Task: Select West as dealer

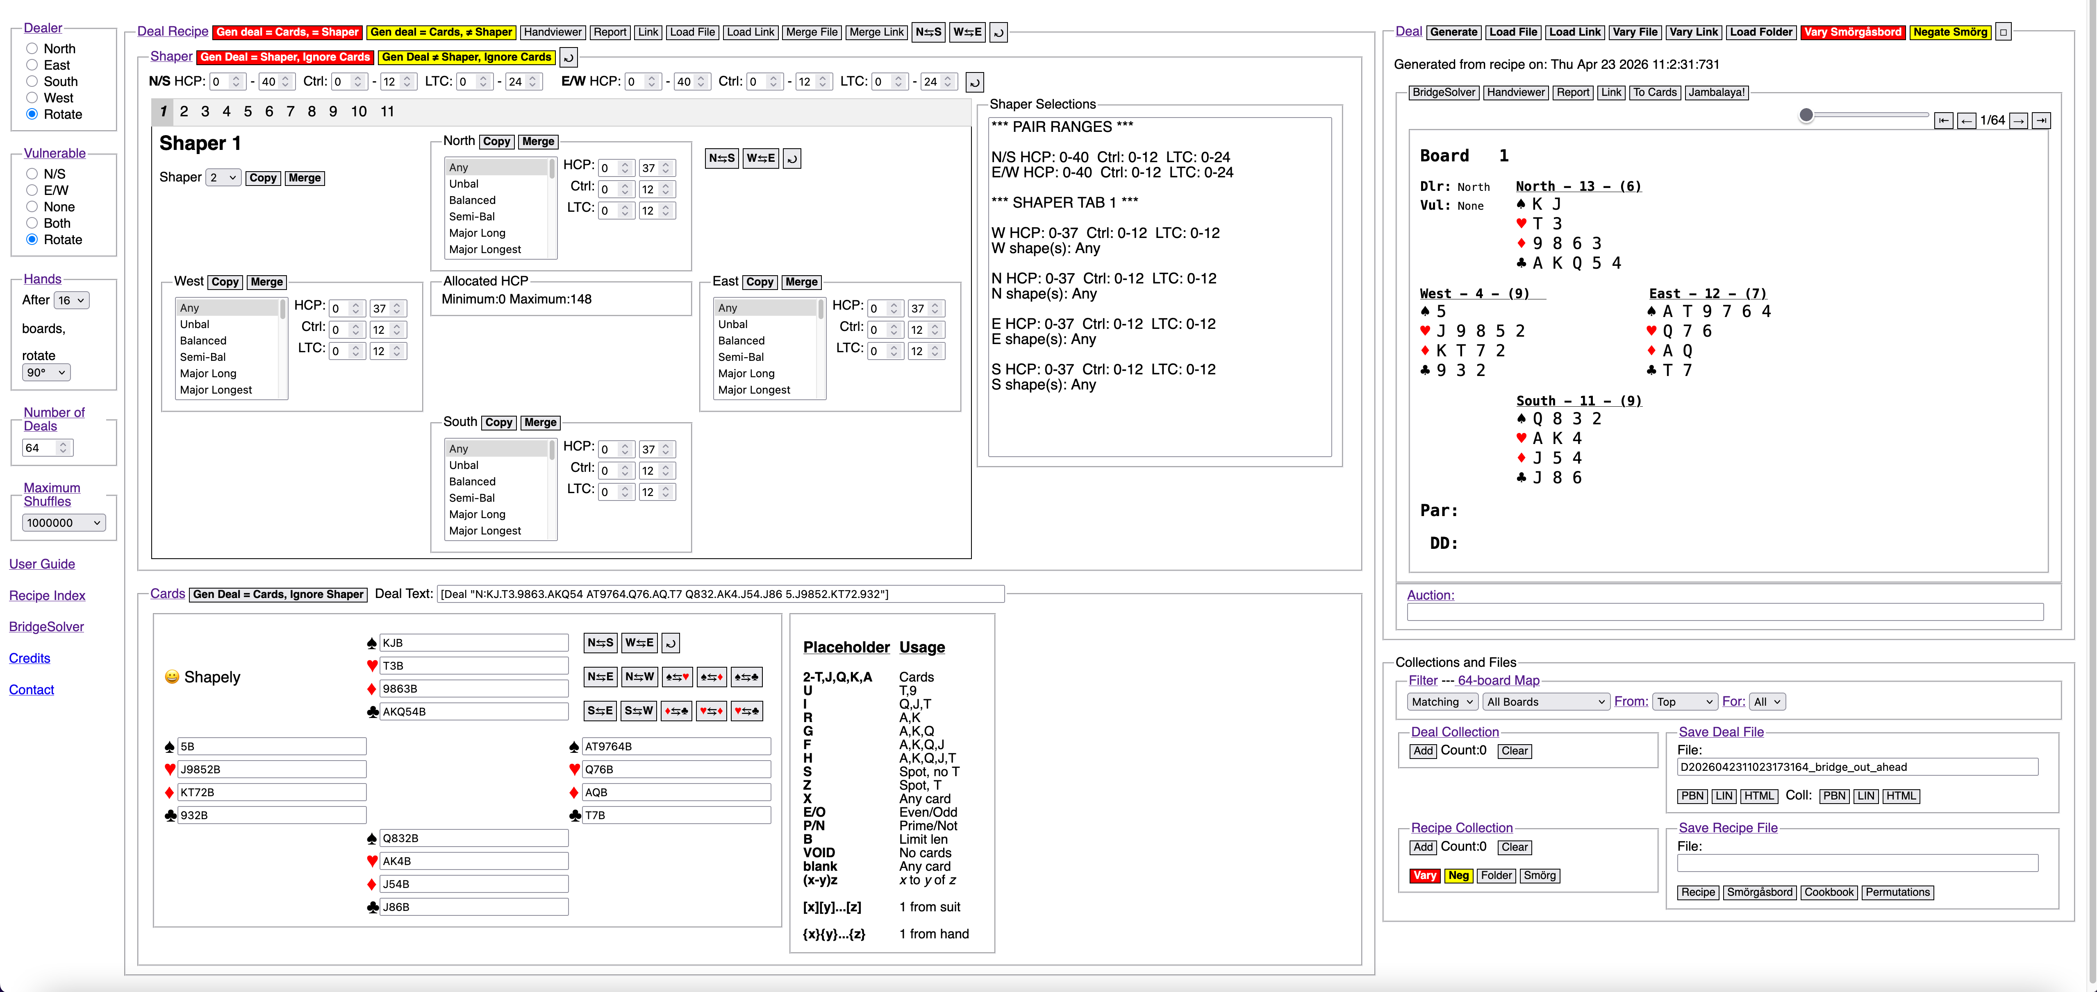Action: (x=32, y=97)
